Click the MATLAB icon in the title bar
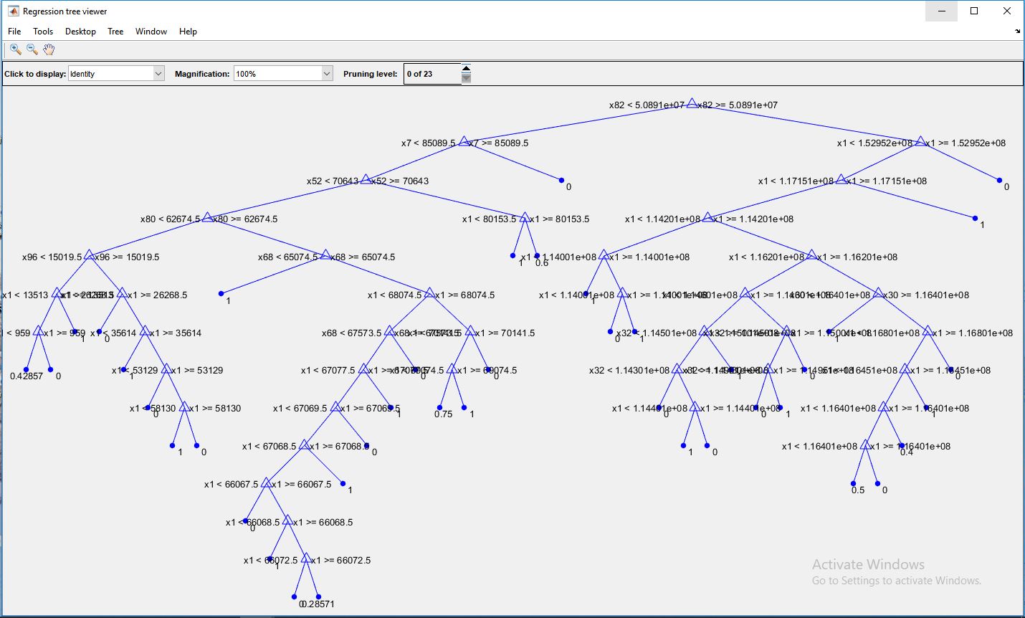1025x618 pixels. click(x=13, y=11)
